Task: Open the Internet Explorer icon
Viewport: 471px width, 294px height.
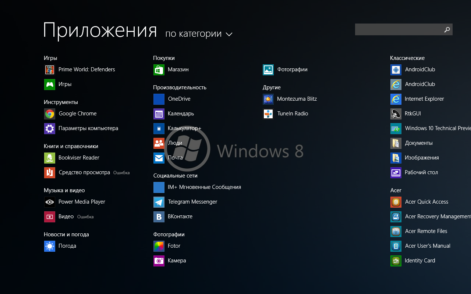Action: click(396, 99)
